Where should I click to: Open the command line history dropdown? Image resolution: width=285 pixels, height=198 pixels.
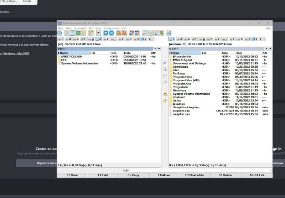(x=270, y=170)
